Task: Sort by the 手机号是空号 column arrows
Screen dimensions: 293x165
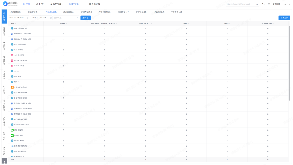Action: (x=273, y=24)
